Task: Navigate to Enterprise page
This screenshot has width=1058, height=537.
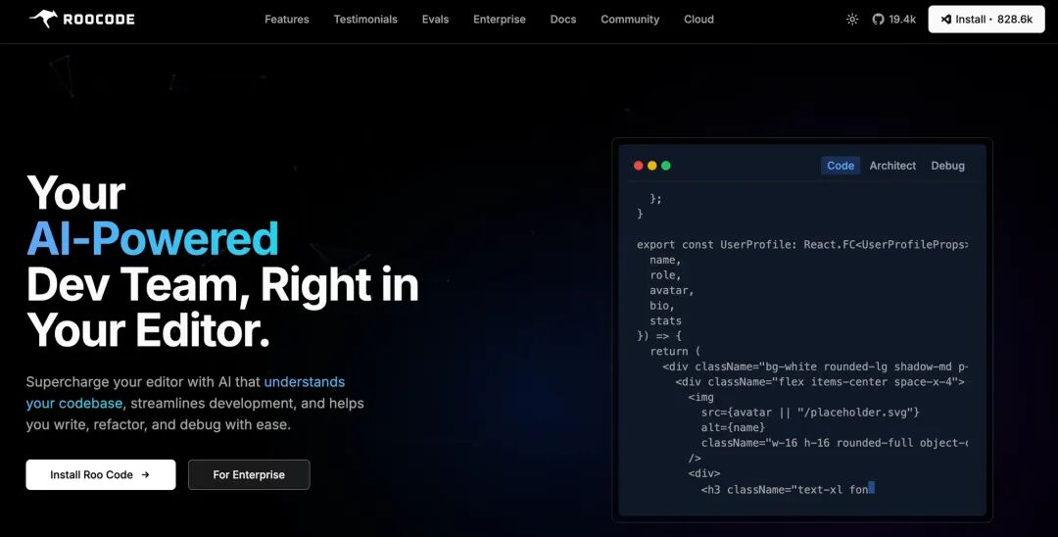Action: pyautogui.click(x=500, y=20)
